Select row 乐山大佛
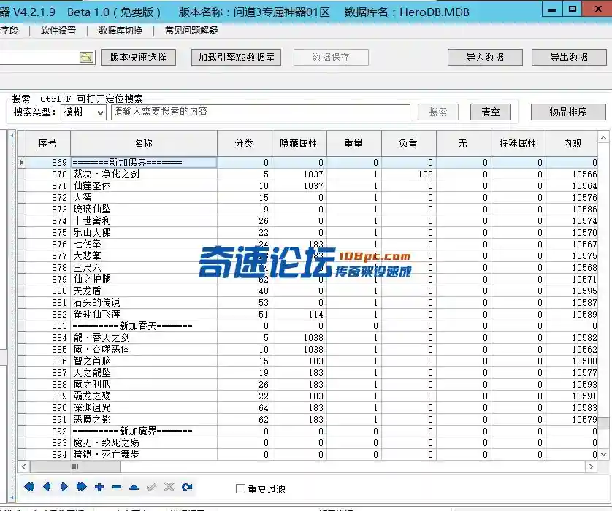This screenshot has width=612, height=511. 307,232
